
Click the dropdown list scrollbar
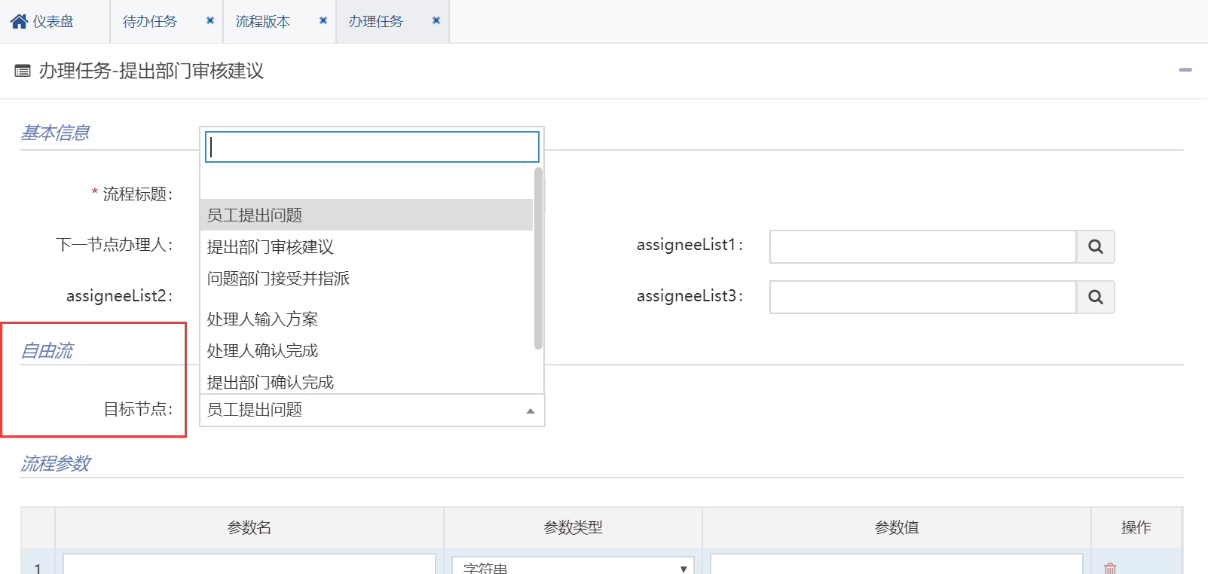click(538, 258)
